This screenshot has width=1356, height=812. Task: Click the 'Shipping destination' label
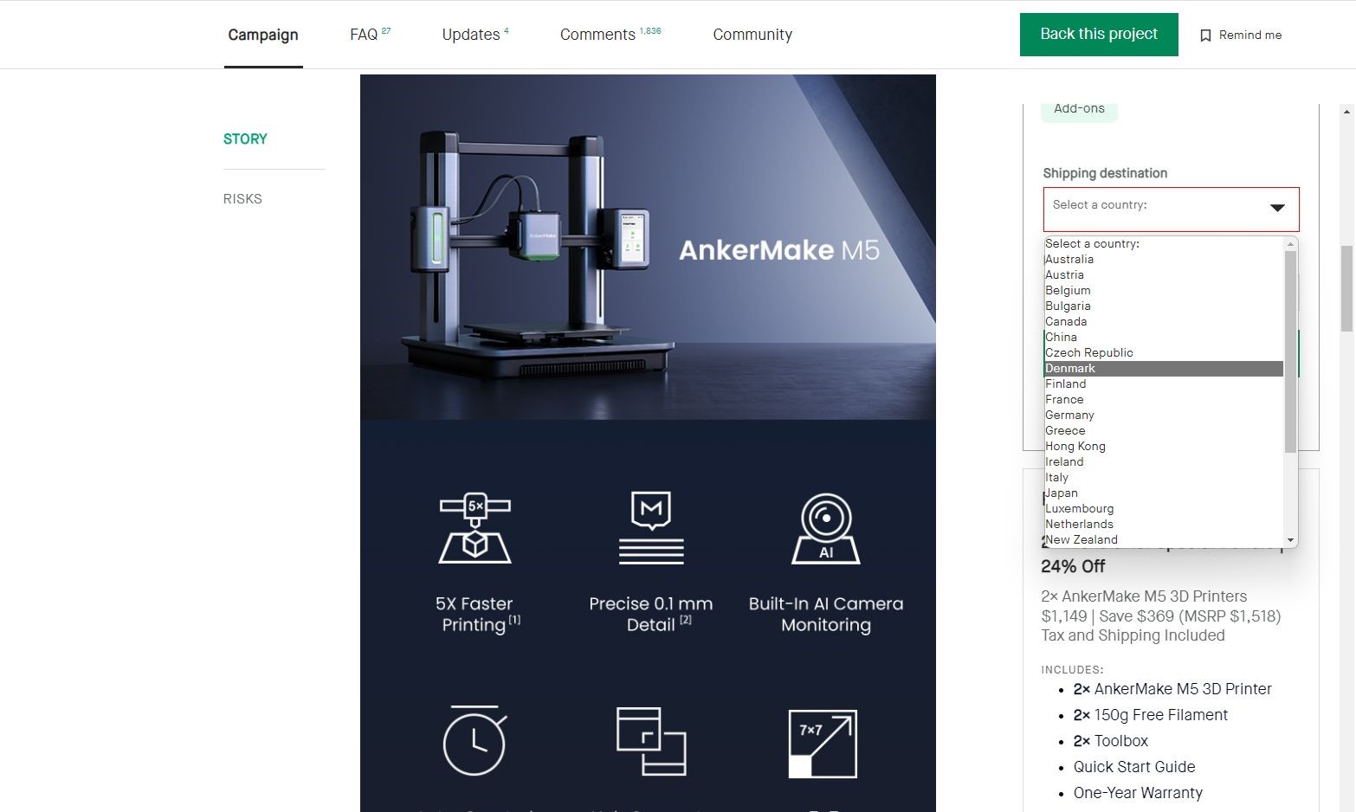[x=1105, y=173]
